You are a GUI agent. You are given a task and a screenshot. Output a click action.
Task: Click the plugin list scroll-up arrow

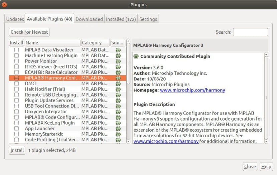(x=128, y=41)
